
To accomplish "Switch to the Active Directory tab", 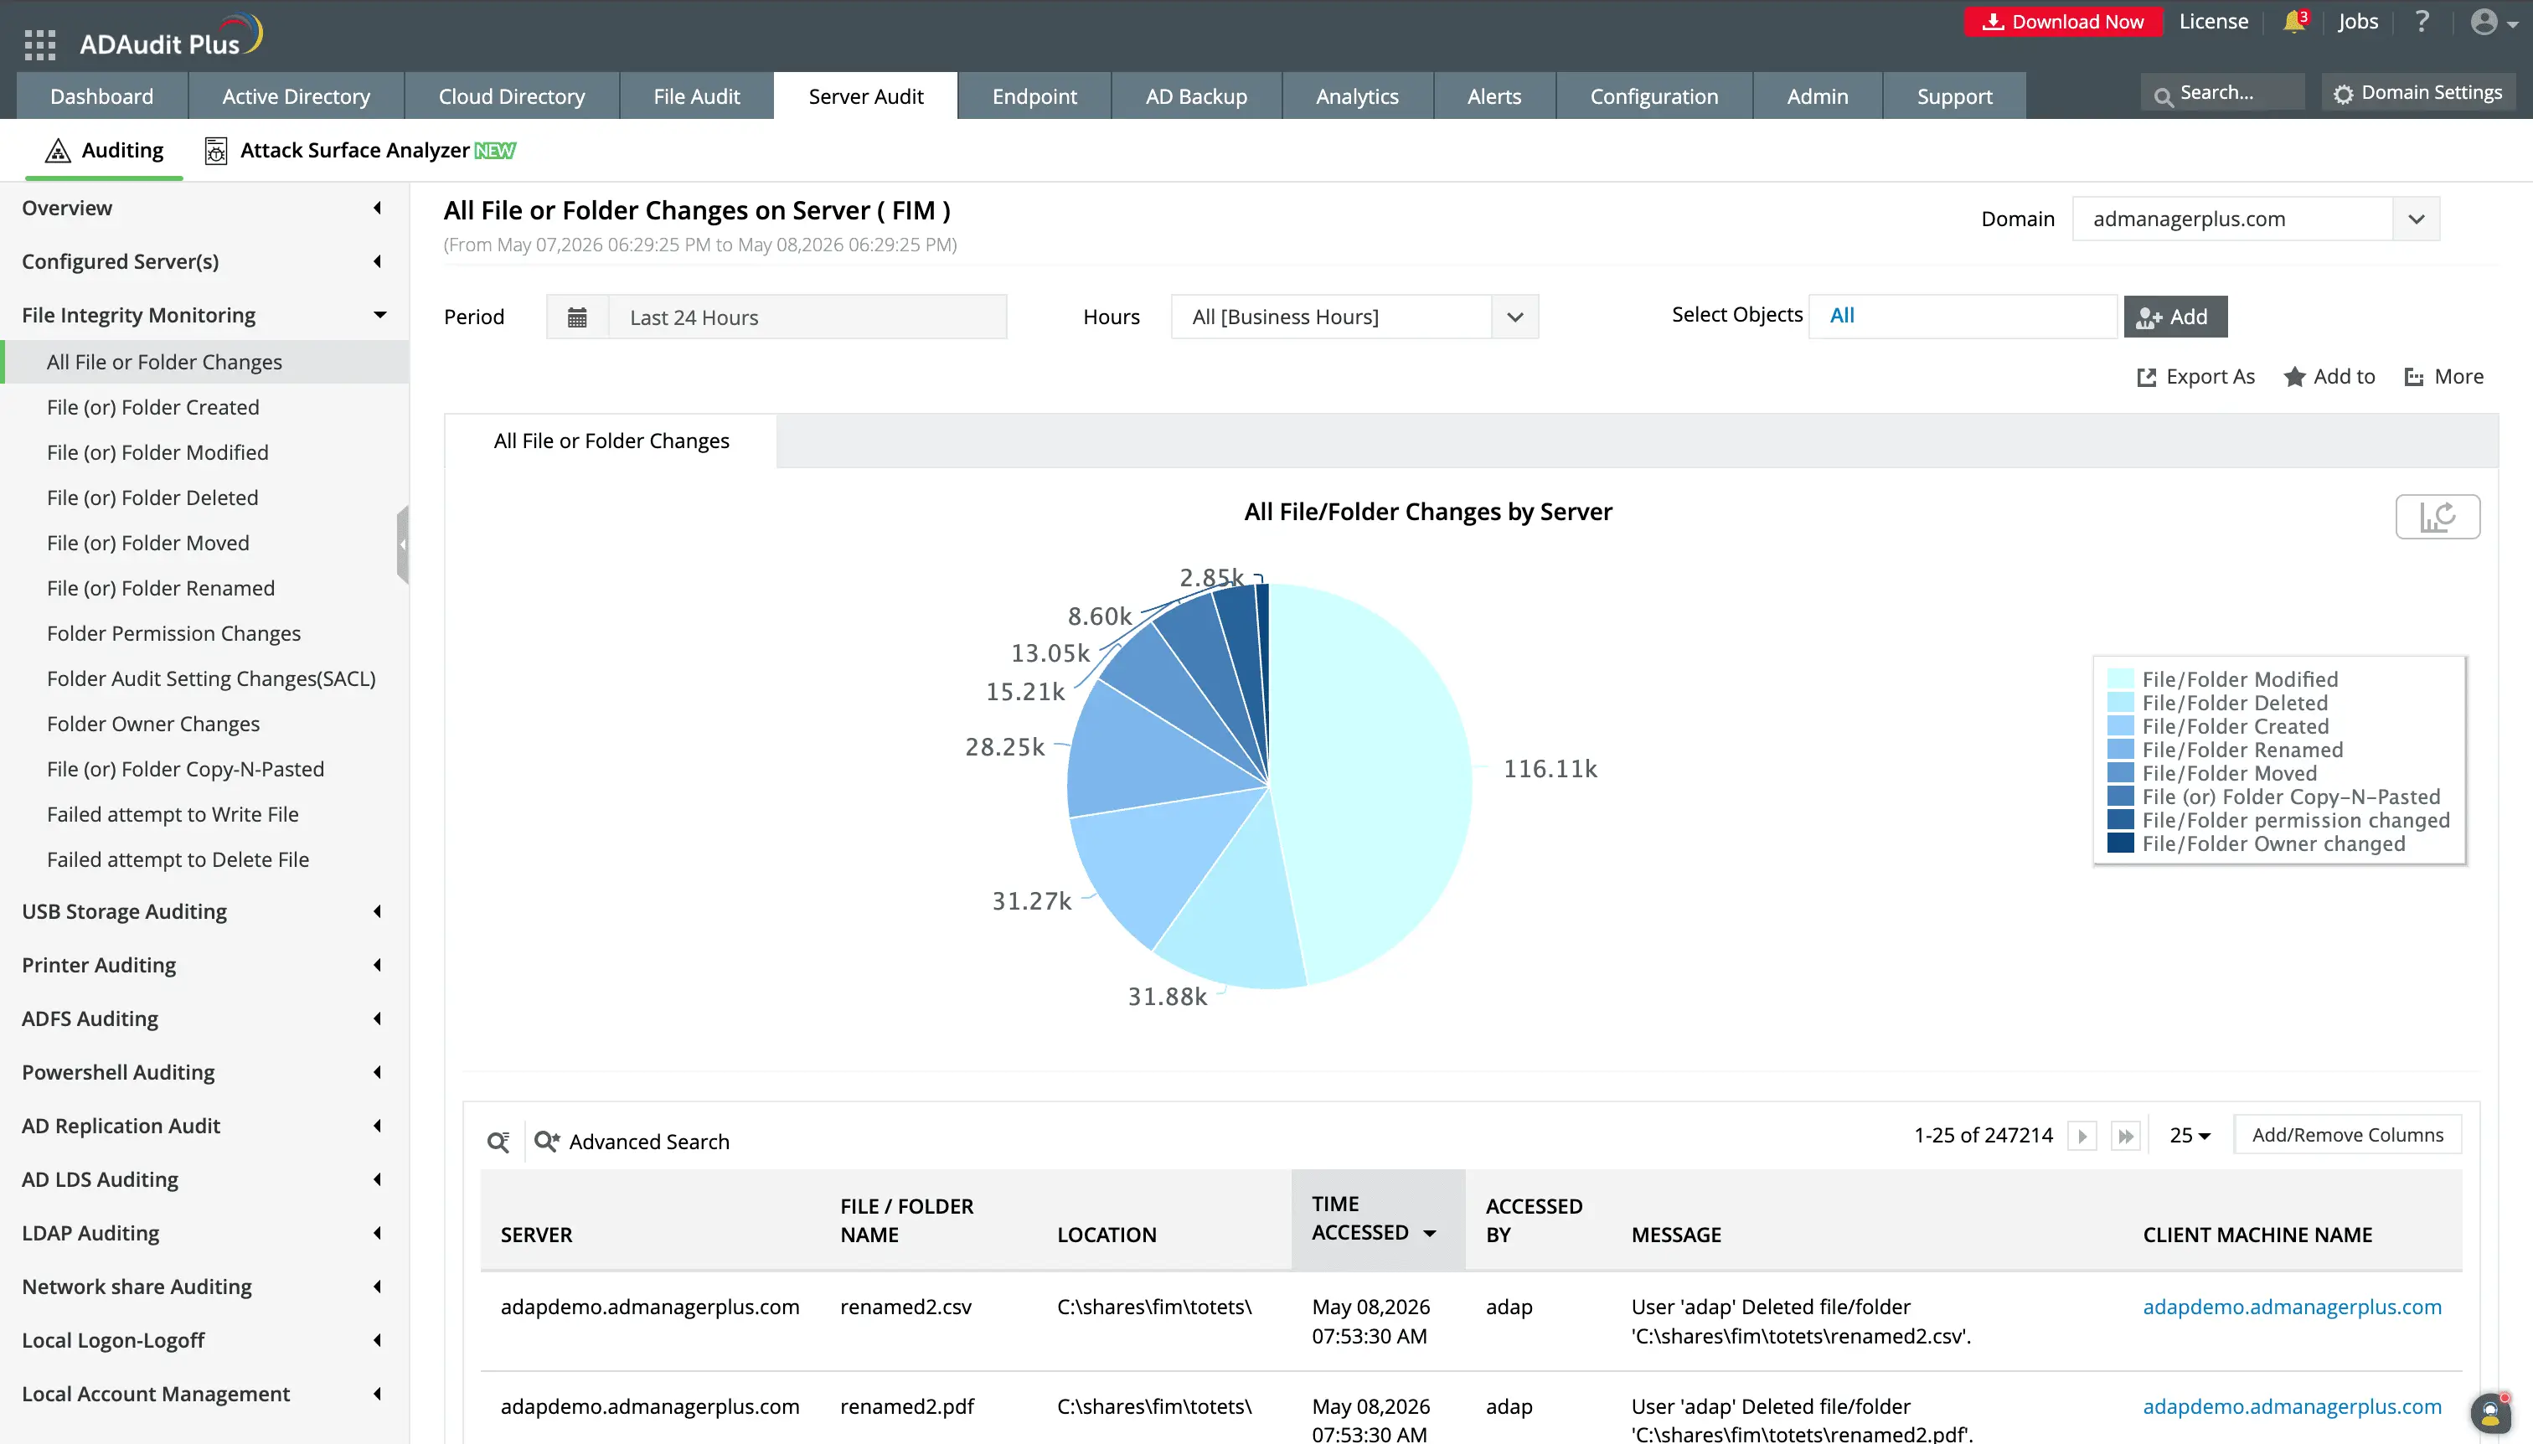I will point(296,96).
